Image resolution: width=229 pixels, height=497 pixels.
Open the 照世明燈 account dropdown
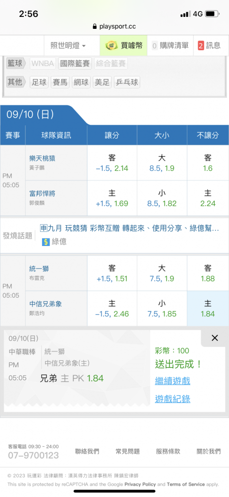coord(68,46)
